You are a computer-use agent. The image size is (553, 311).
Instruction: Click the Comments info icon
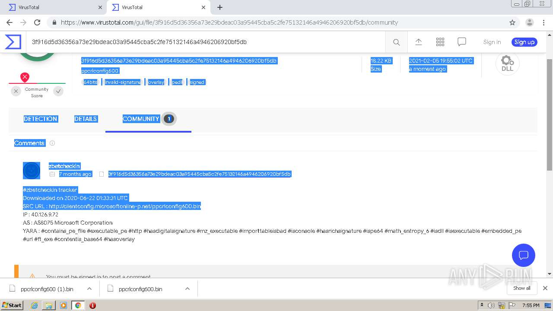pyautogui.click(x=52, y=143)
